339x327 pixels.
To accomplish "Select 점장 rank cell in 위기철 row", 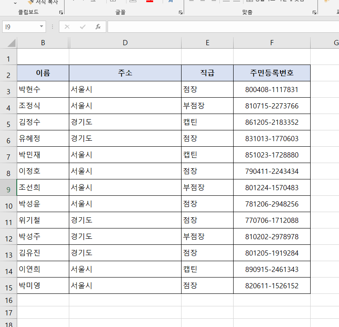I will (207, 220).
